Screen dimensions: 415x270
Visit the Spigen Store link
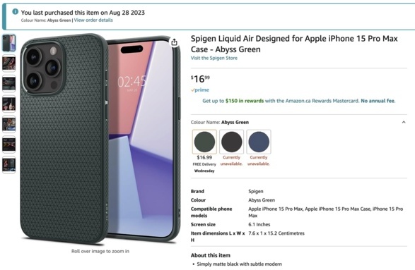tap(214, 58)
